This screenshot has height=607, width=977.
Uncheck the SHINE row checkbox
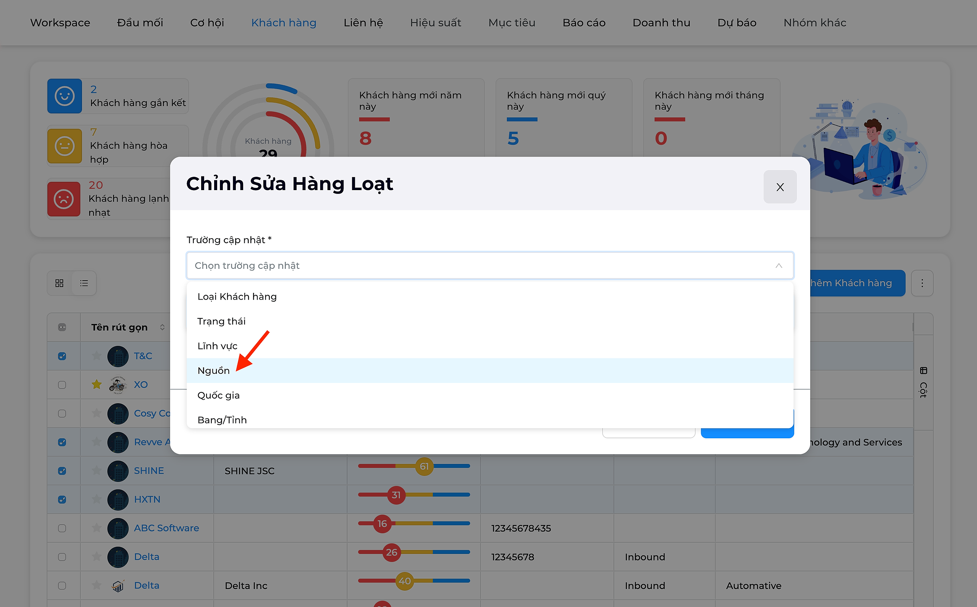[62, 471]
